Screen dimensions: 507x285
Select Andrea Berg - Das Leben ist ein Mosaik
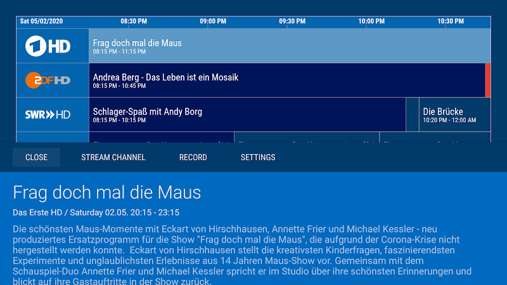point(286,80)
